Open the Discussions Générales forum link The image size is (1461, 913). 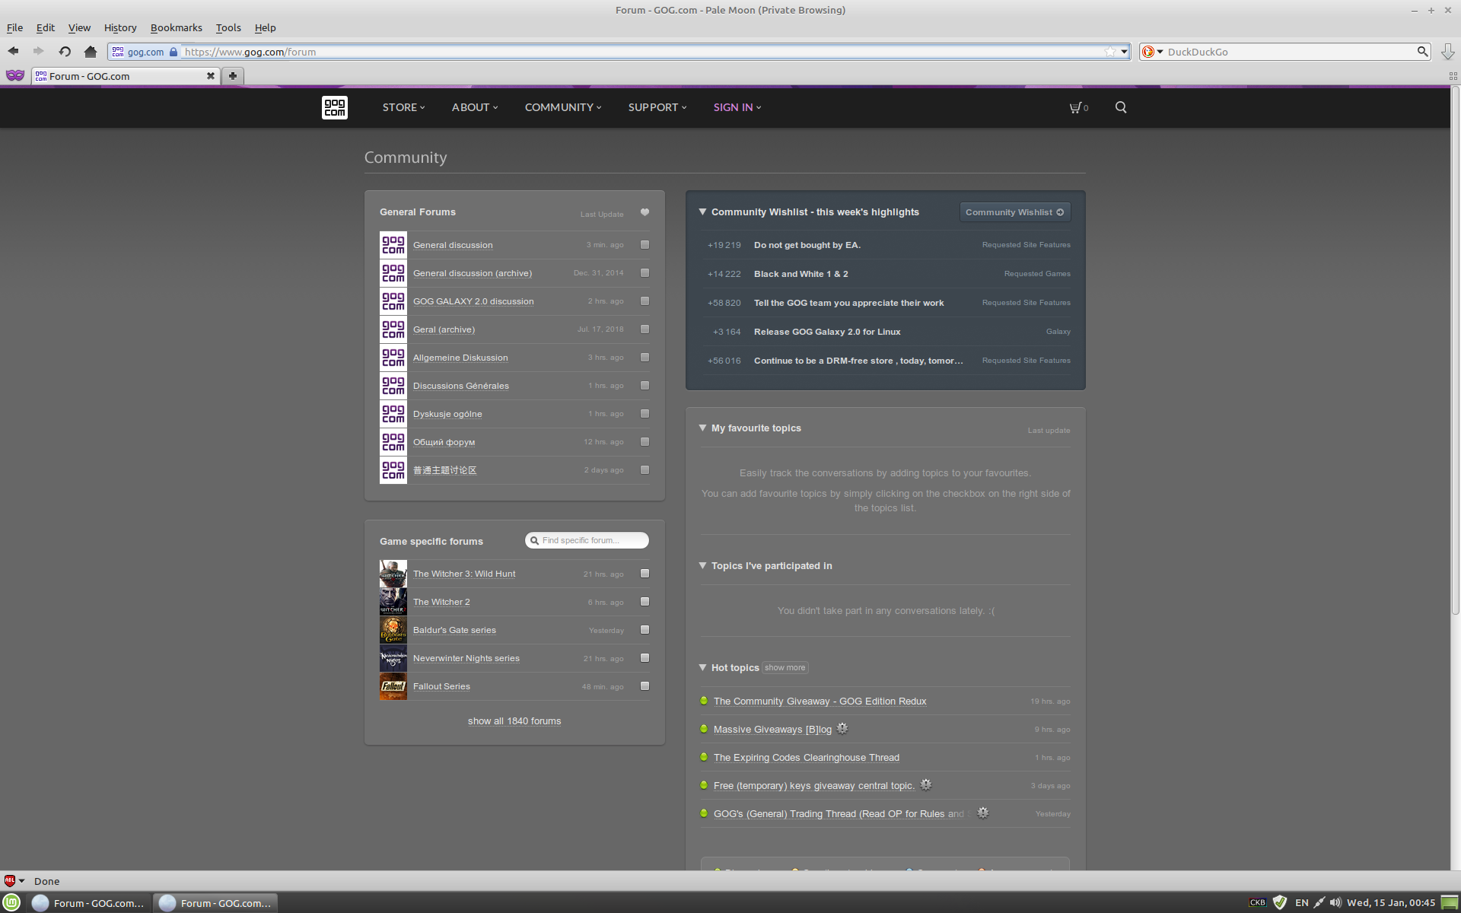tap(461, 386)
